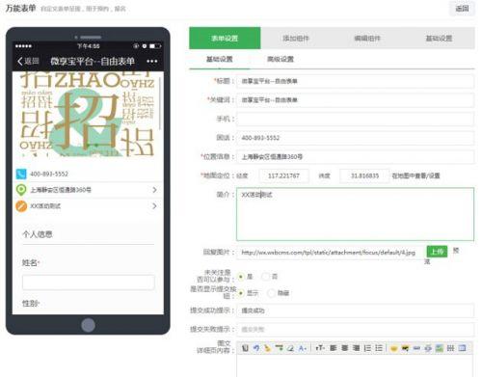Click the emoticon smiley icon in editor
The image size is (482, 377).
point(393,348)
